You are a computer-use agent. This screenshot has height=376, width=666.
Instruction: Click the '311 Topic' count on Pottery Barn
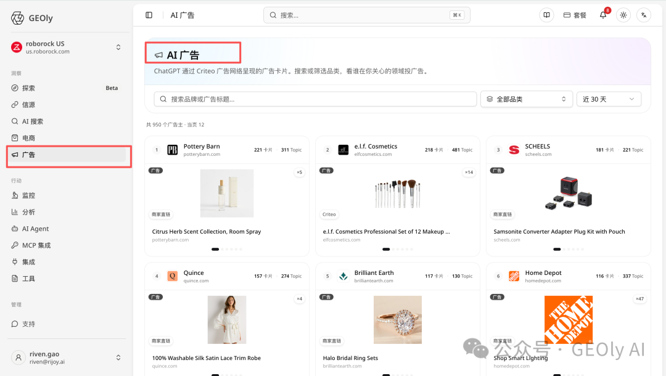291,150
